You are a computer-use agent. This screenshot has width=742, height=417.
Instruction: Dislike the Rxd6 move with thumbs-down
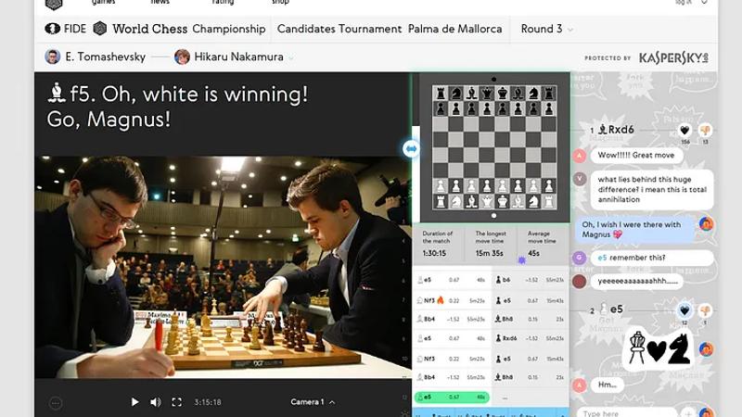point(705,131)
